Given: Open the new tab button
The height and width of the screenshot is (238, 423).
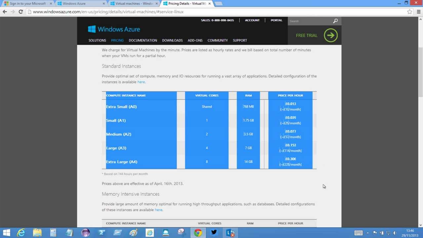Looking at the screenshot, I should point(218,3).
